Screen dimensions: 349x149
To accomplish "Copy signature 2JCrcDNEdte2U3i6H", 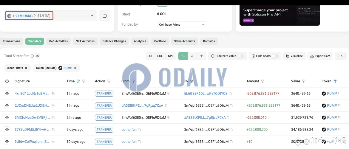I will (53, 106).
